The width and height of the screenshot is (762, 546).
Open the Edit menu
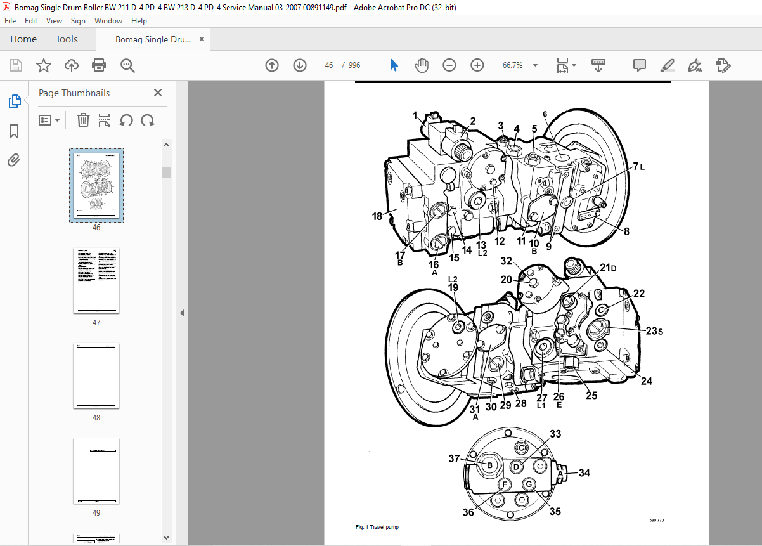pyautogui.click(x=30, y=21)
